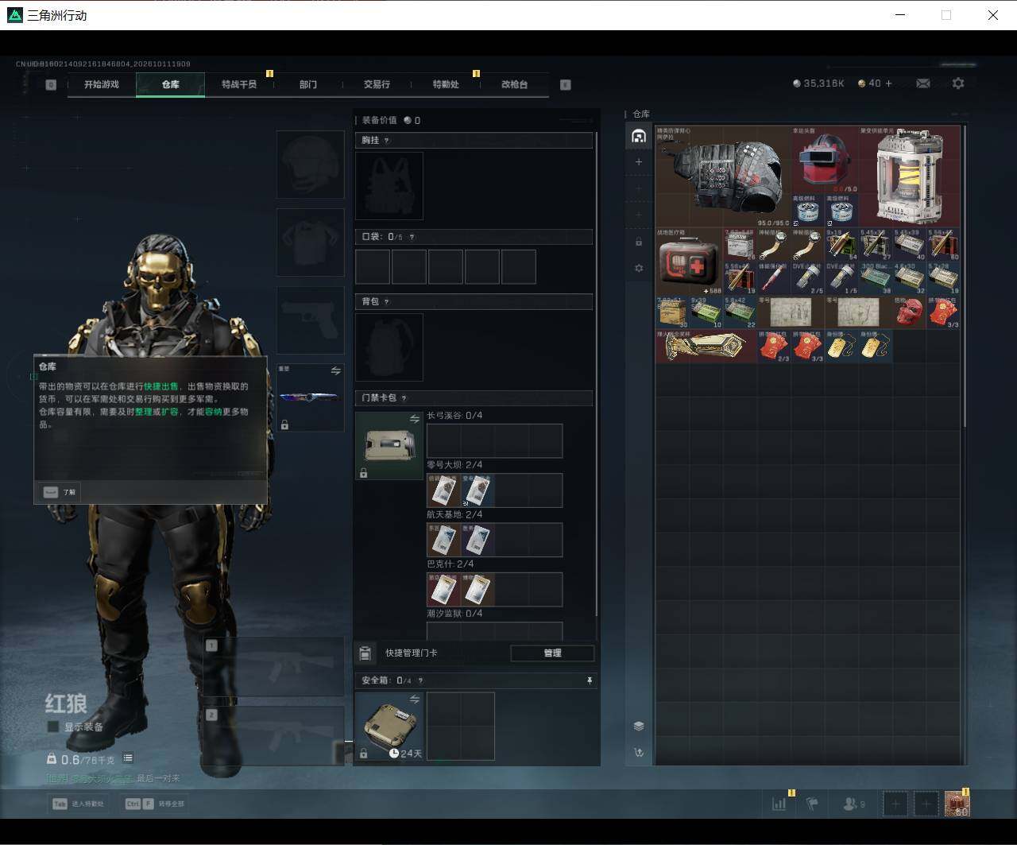Click the leaderboard bar-chart icon at bottom
The height and width of the screenshot is (845, 1017).
pyautogui.click(x=779, y=804)
